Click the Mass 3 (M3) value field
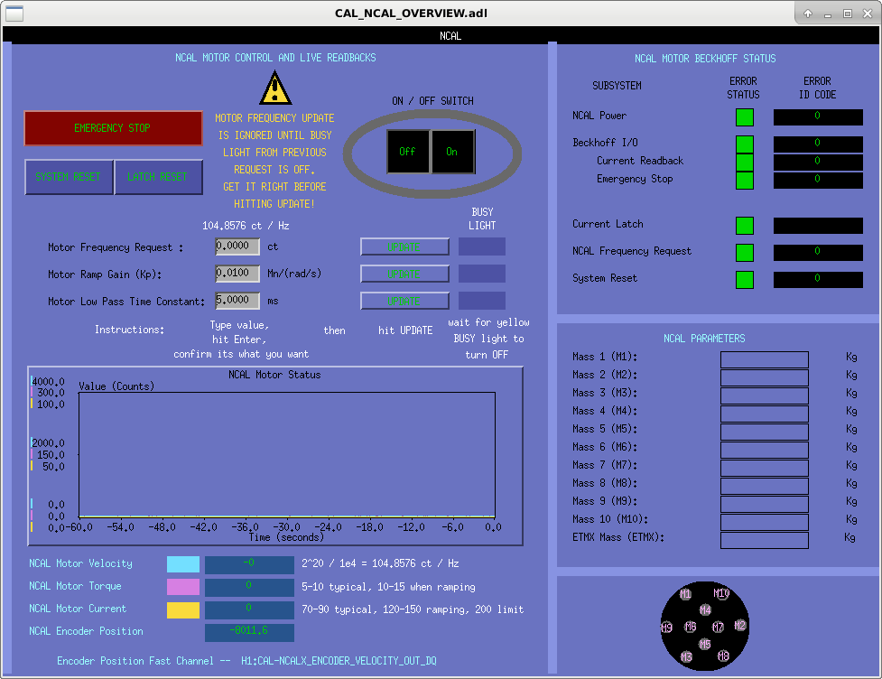882x679 pixels. click(765, 395)
